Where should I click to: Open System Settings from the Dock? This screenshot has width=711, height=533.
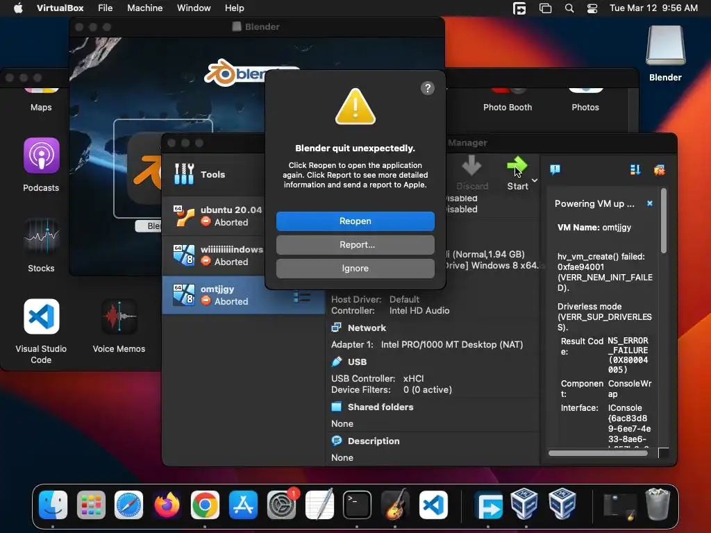coord(281,505)
